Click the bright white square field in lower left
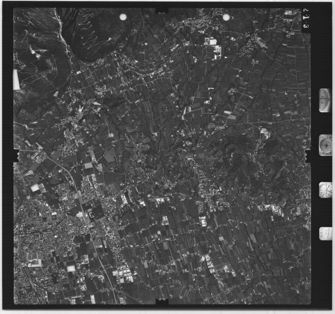 pyautogui.click(x=71, y=268)
